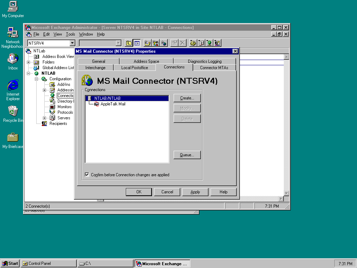Open the Recycle Bin desktop icon
The width and height of the screenshot is (357, 268).
tap(13, 114)
